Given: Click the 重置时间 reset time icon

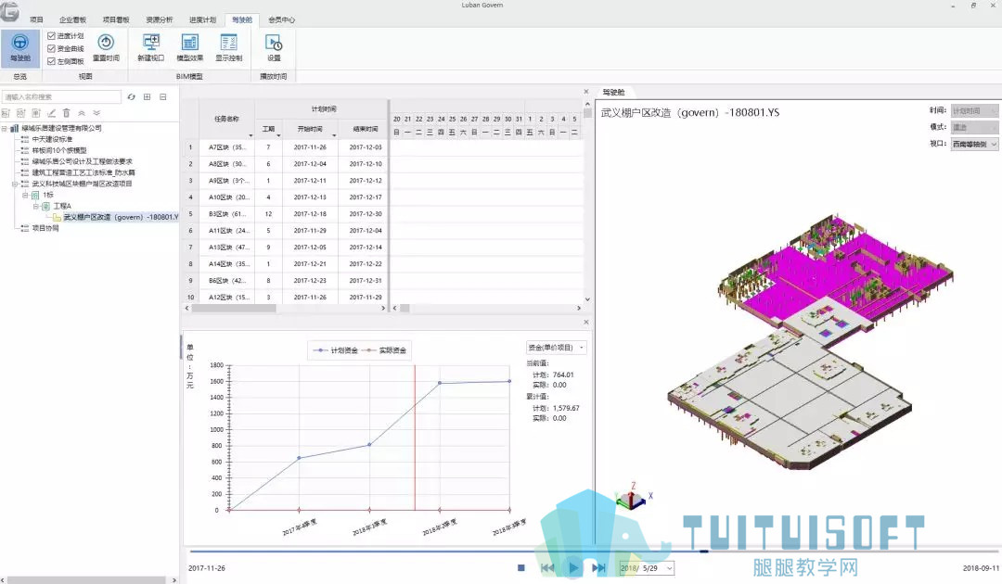Looking at the screenshot, I should click(x=106, y=47).
